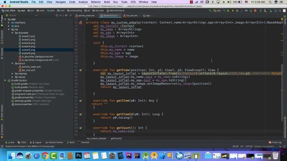Open the list_row.xml editor tab
This screenshot has width=287, height=161.
pos(131,16)
